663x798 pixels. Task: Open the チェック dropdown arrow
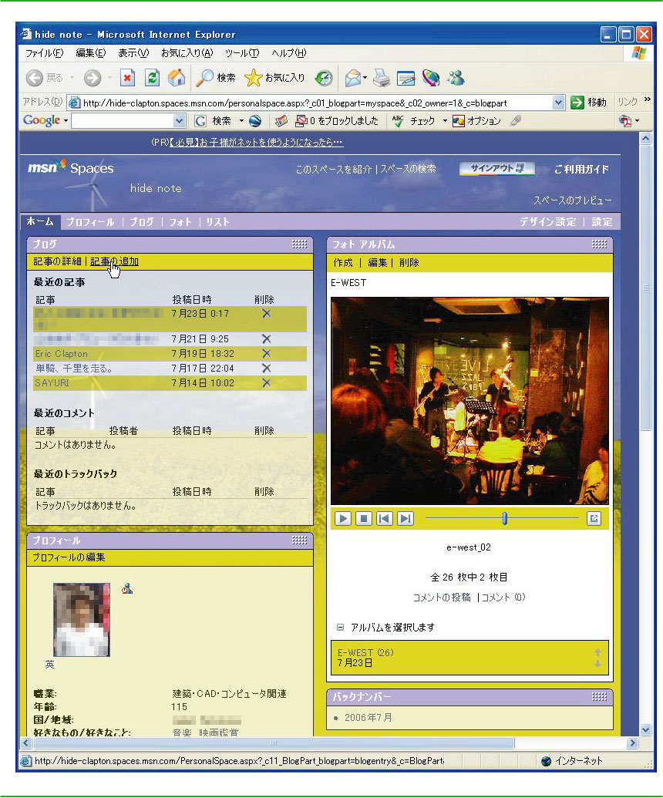coord(444,121)
